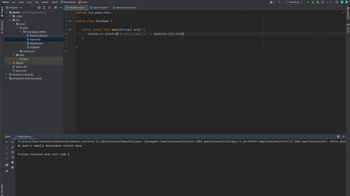Expand Scratches and Consoles node

pos(6,78)
